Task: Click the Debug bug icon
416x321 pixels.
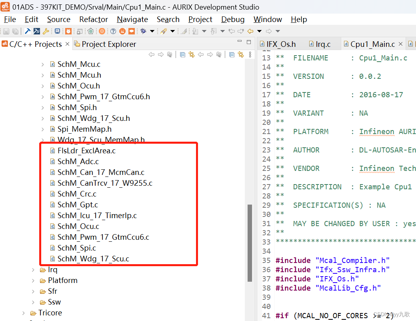Action: coord(143,31)
